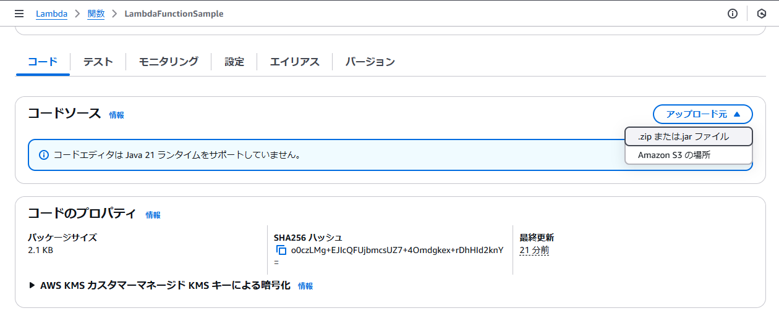
Task: Choose Amazon S3 の場所 option
Action: 689,155
